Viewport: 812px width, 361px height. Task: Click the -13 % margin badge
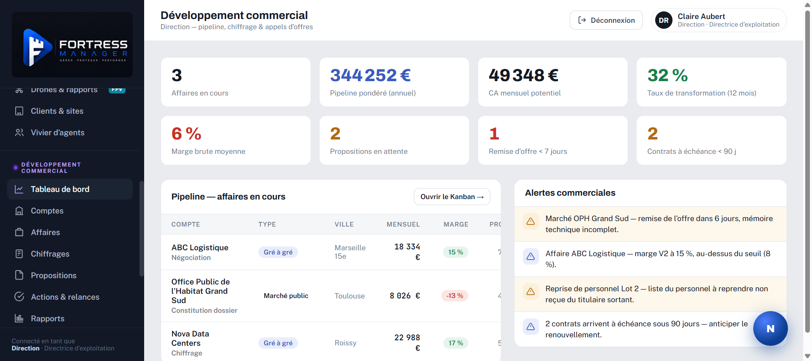pos(455,296)
